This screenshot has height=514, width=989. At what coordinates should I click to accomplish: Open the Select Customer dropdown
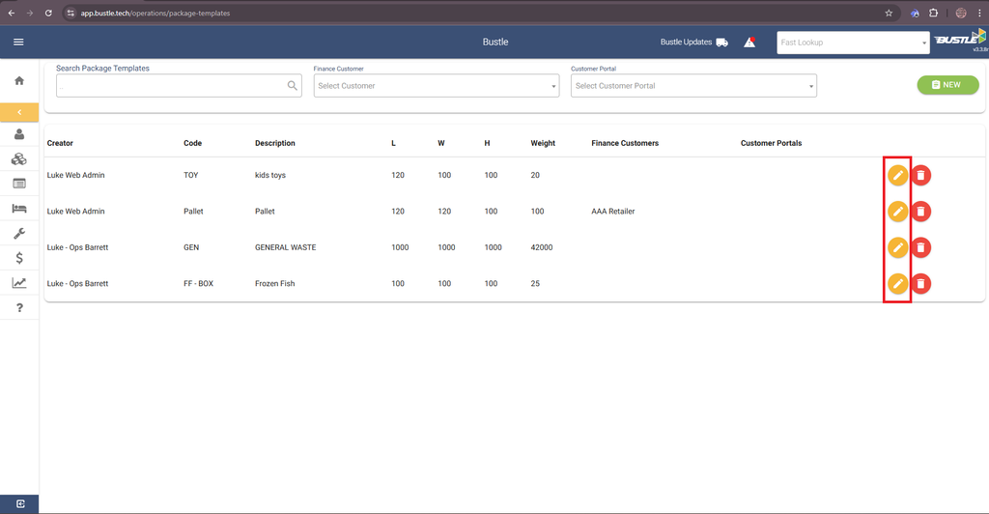pos(437,86)
